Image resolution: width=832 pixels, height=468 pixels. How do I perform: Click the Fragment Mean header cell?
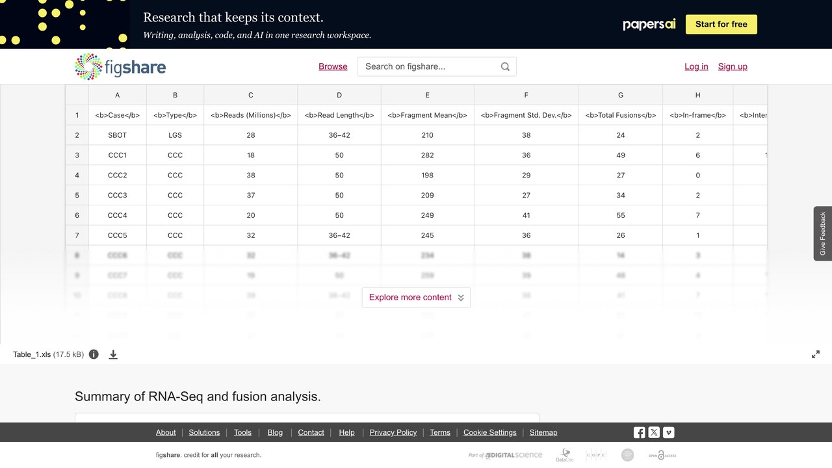(x=427, y=115)
